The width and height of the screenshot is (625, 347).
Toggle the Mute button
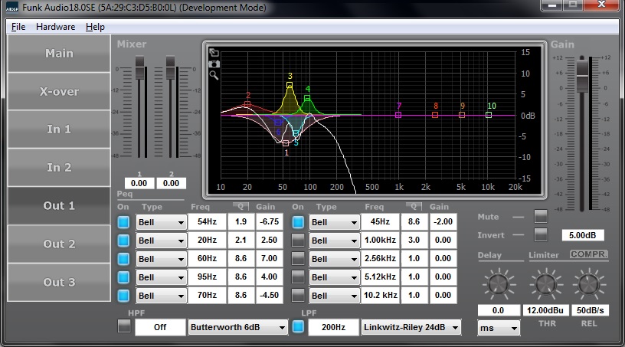(x=541, y=217)
